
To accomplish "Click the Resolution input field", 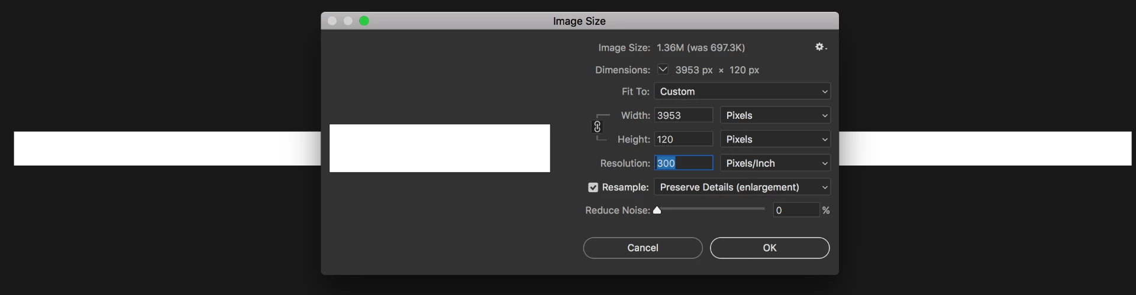I will [x=683, y=163].
